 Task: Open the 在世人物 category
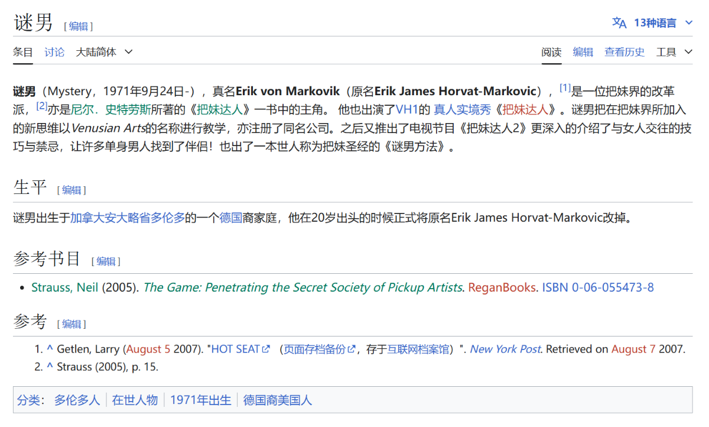[x=135, y=400]
